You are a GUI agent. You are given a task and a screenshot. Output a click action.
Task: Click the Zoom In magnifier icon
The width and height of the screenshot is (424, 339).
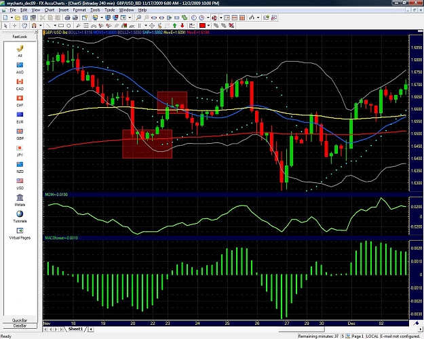tap(138, 18)
